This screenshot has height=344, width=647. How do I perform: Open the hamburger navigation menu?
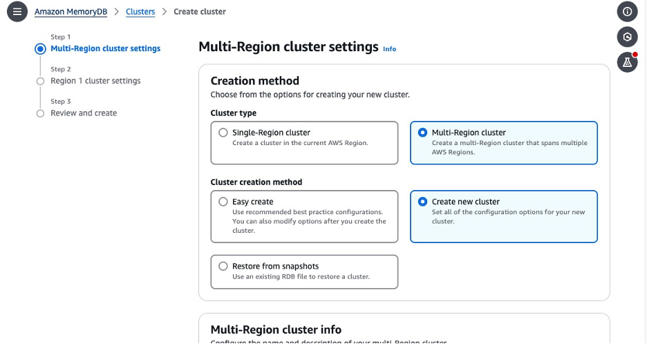(x=17, y=12)
